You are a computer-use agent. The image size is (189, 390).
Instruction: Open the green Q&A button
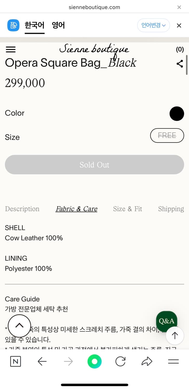coord(166,321)
